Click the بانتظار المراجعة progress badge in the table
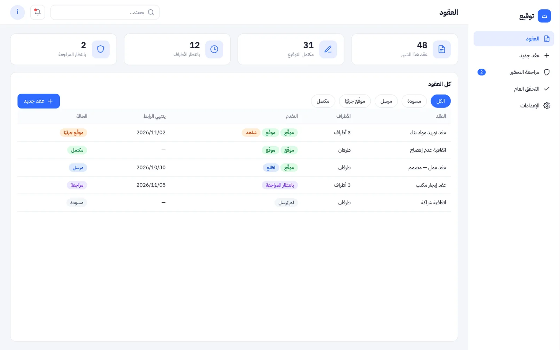560x350 pixels. tap(280, 185)
